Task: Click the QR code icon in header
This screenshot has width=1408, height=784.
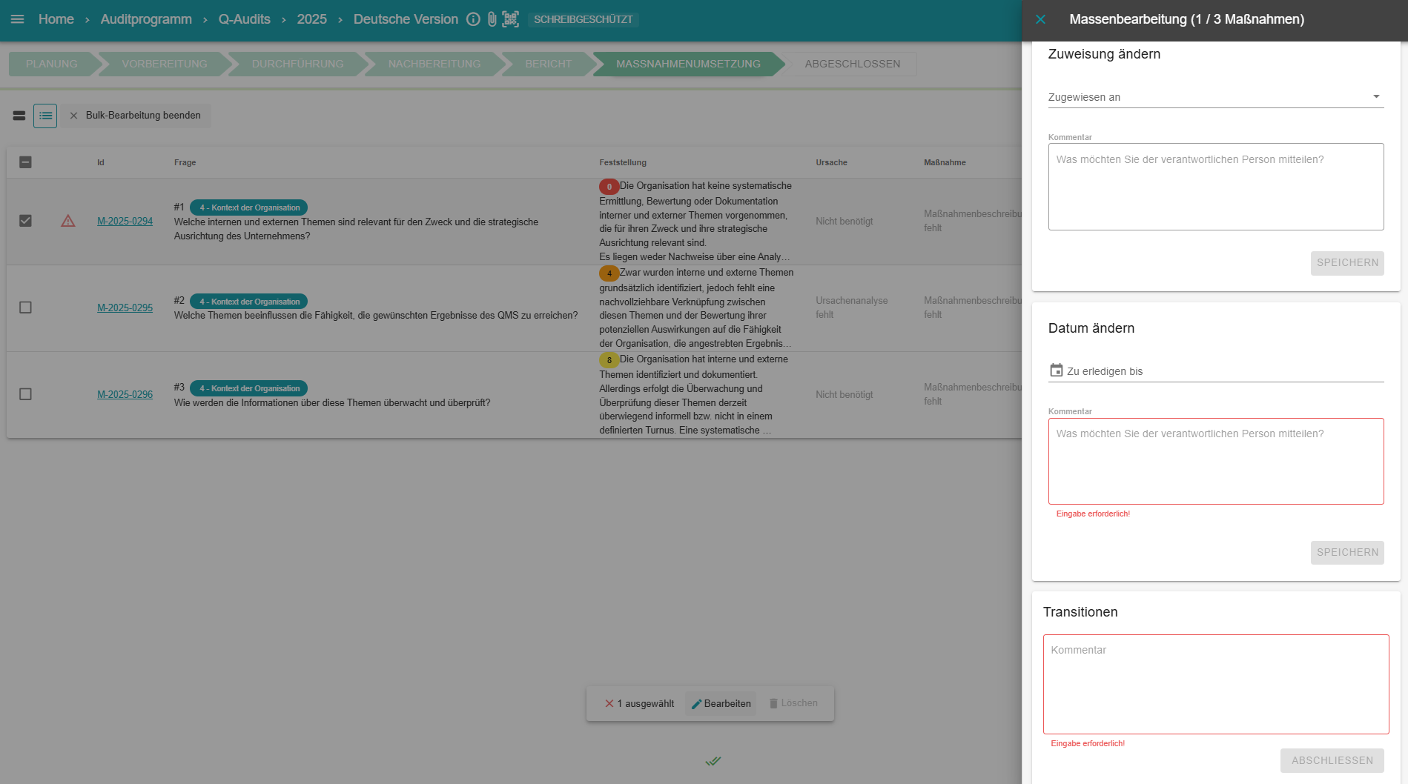Action: click(x=510, y=19)
